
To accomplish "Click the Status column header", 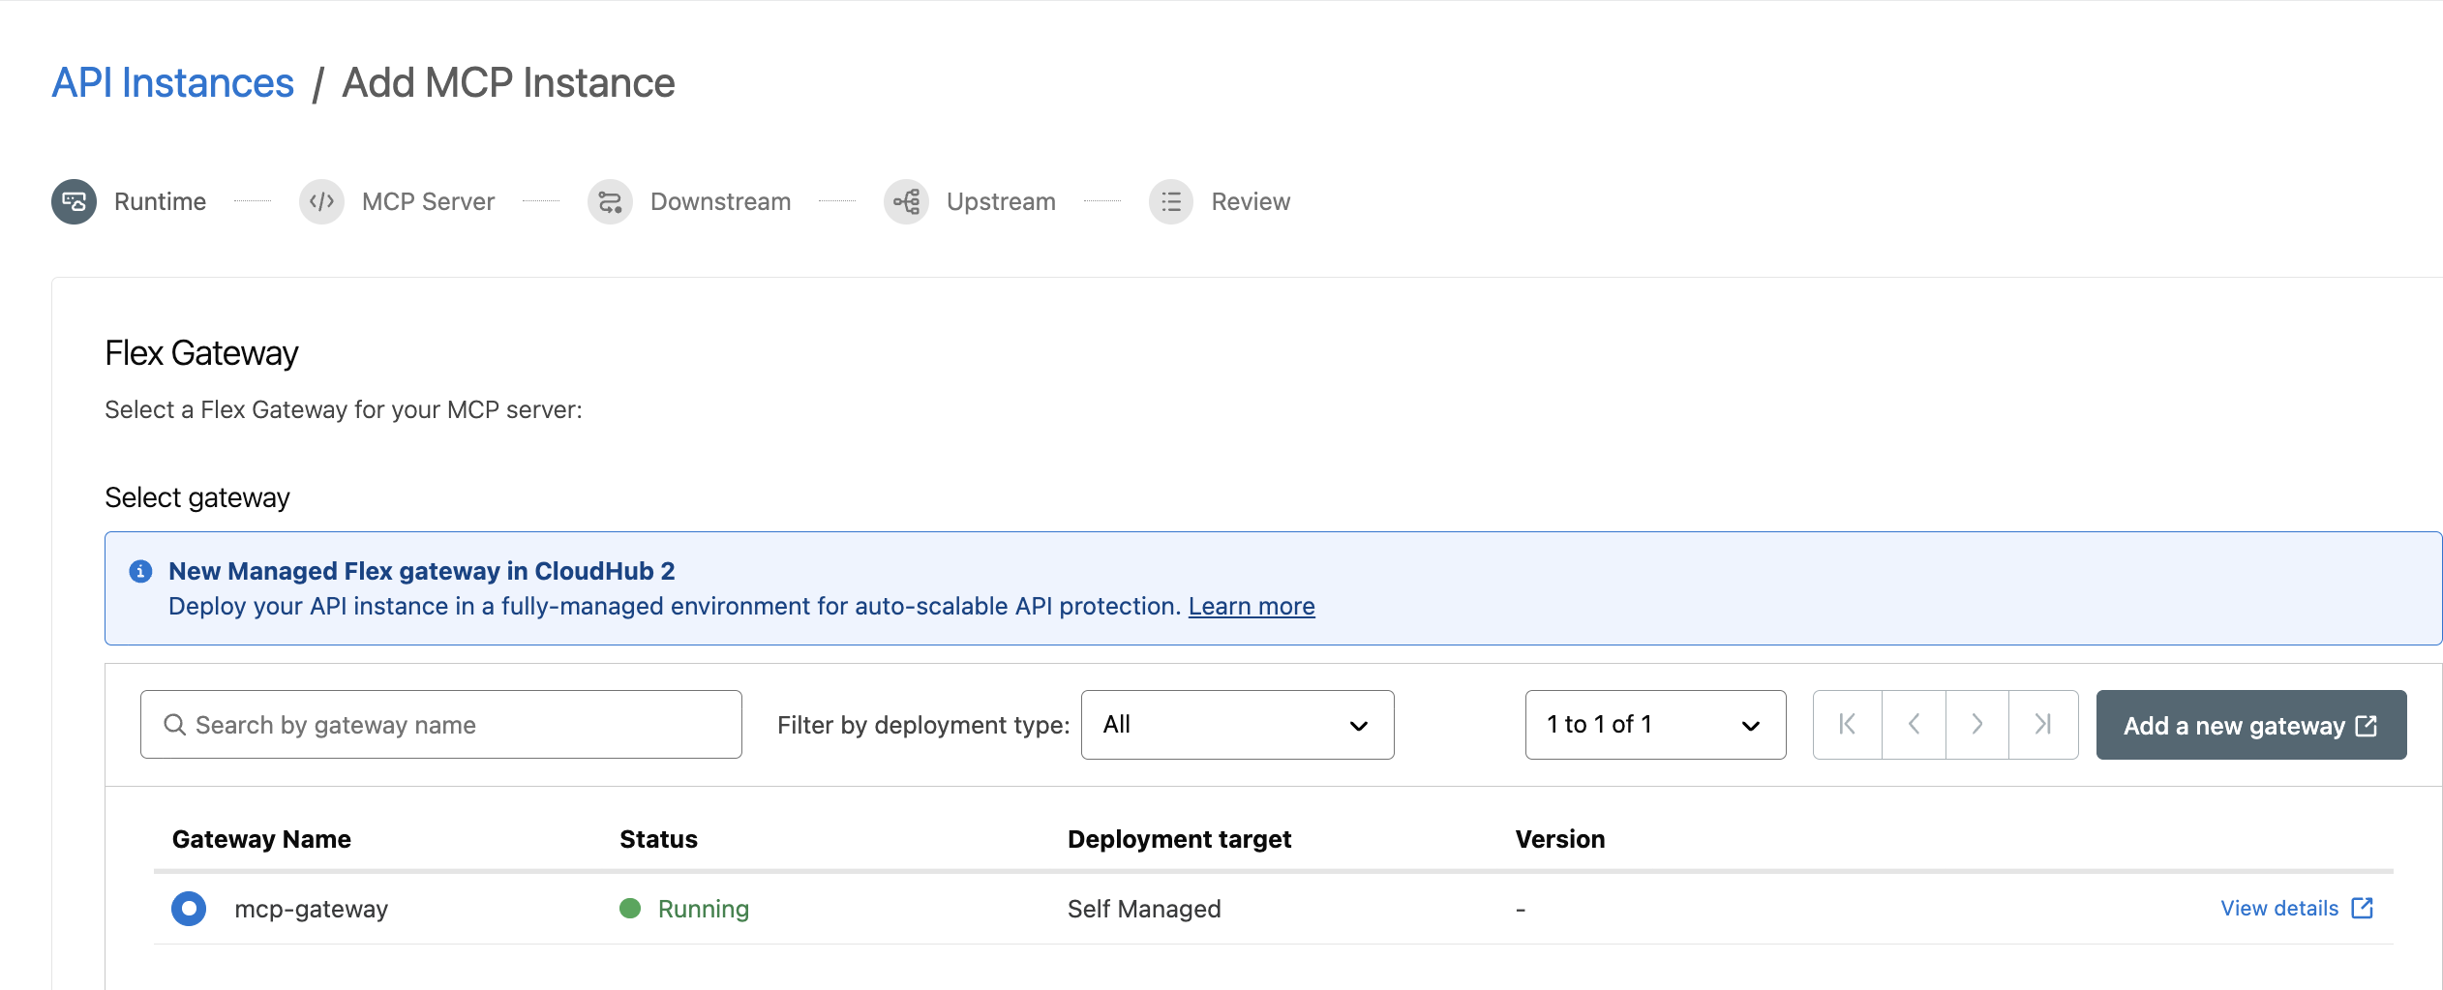I will [658, 839].
